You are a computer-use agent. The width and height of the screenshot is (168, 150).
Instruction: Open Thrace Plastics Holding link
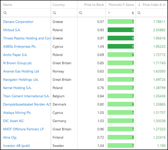coord(27,38)
